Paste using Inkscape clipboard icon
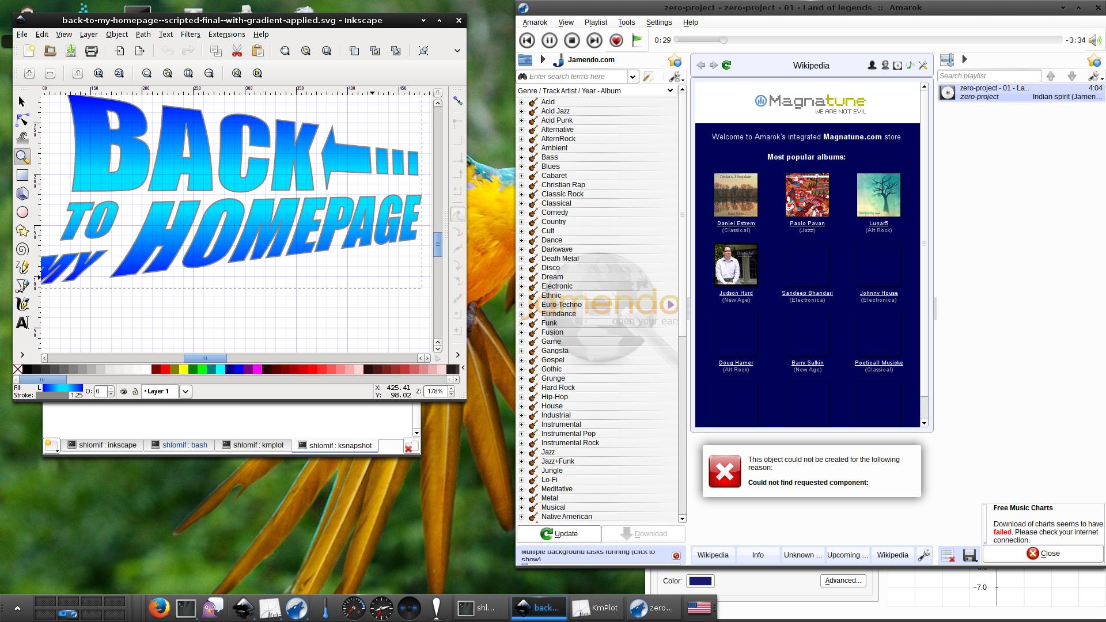This screenshot has width=1106, height=622. pyautogui.click(x=257, y=51)
